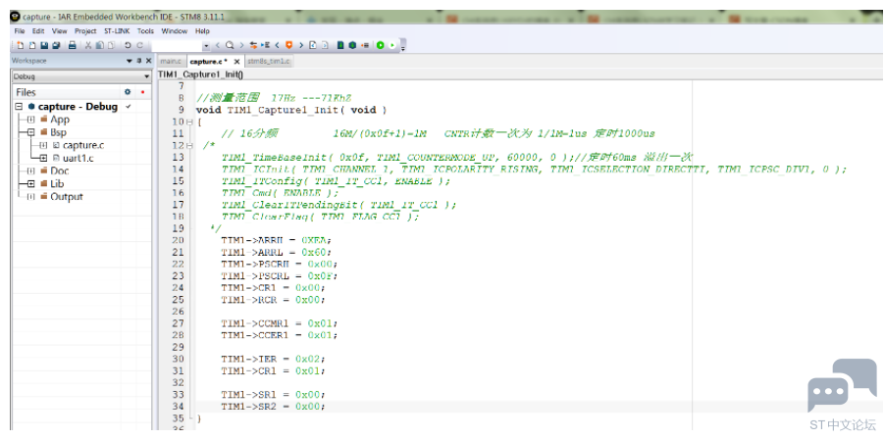Click Find Next arrow after magnifier
885x440 pixels.
[x=241, y=45]
